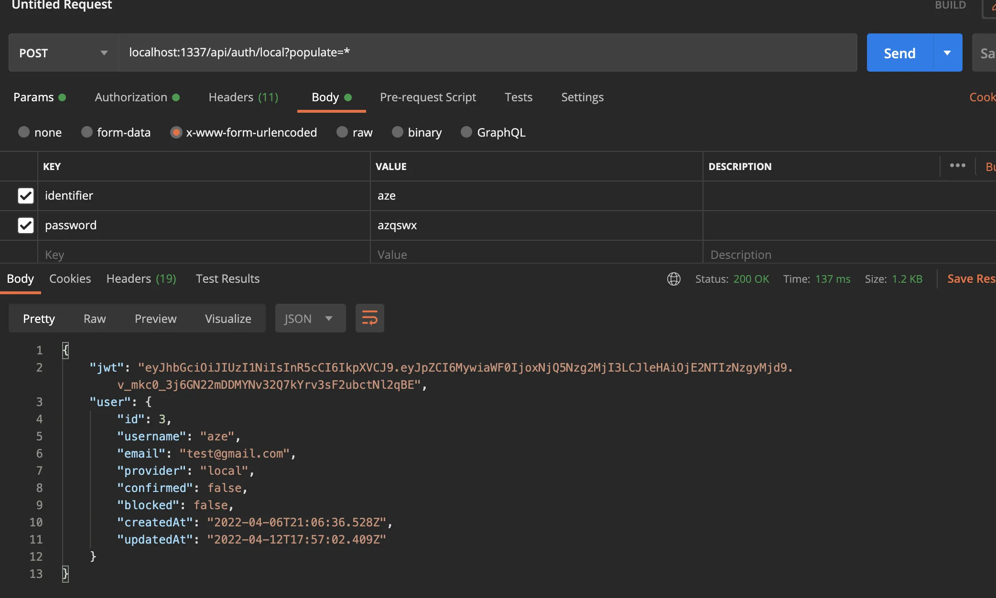Viewport: 996px width, 598px height.
Task: Open the POST method dropdown
Action: tap(63, 53)
